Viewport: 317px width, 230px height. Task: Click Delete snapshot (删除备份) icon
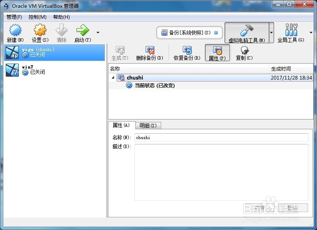click(x=150, y=50)
